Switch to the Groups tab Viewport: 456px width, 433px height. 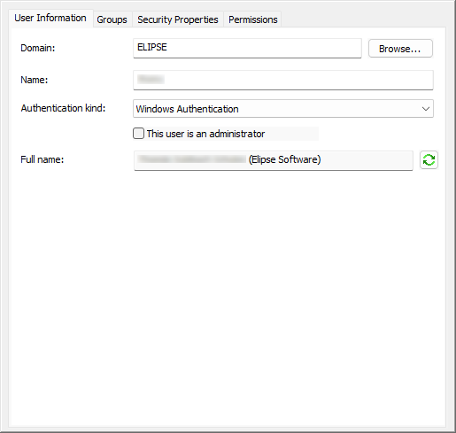112,19
